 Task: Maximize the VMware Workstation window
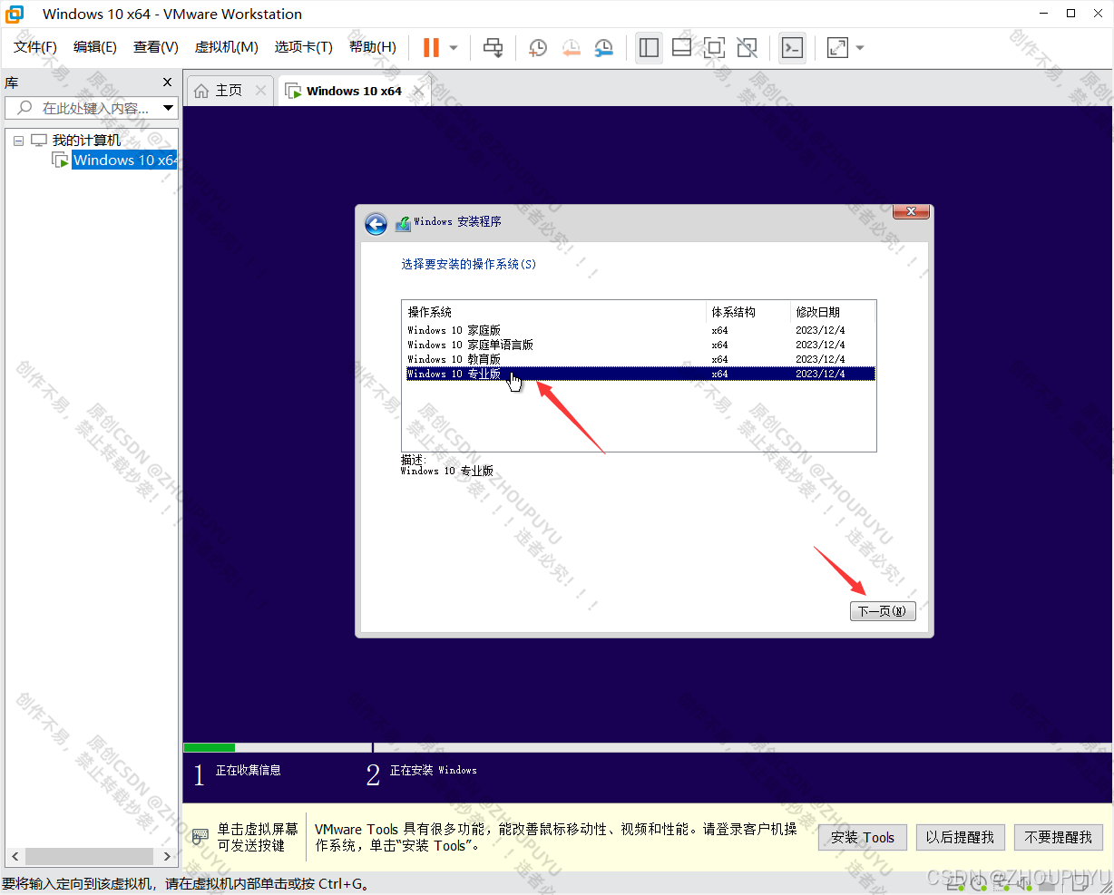click(x=1070, y=14)
